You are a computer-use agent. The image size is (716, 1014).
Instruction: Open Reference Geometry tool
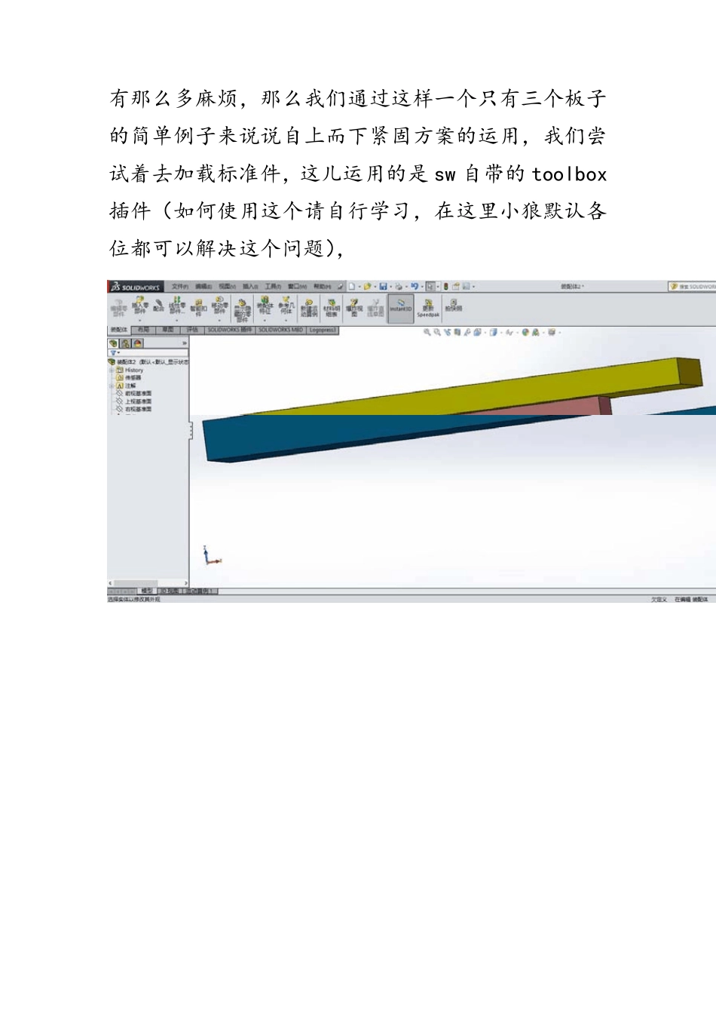tap(286, 306)
